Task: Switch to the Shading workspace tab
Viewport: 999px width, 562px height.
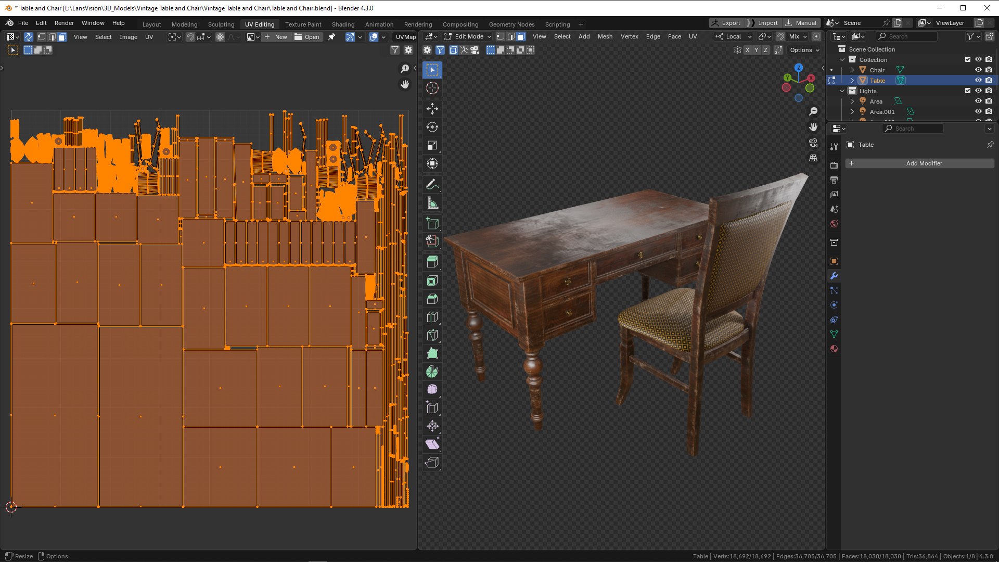Action: click(x=343, y=24)
